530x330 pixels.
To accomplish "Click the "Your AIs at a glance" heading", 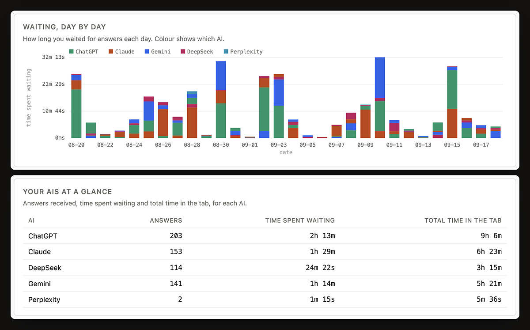I will (68, 192).
